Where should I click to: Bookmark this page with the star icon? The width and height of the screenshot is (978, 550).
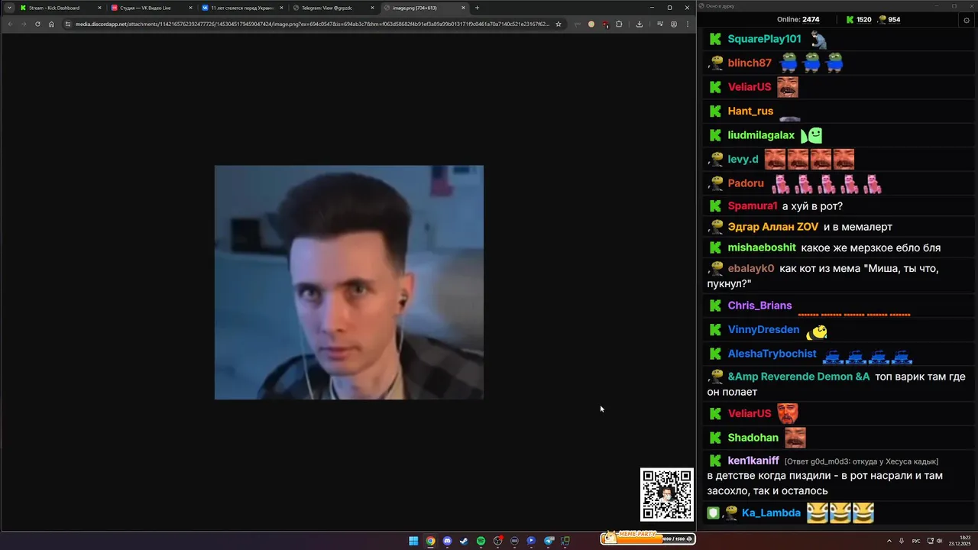point(559,24)
